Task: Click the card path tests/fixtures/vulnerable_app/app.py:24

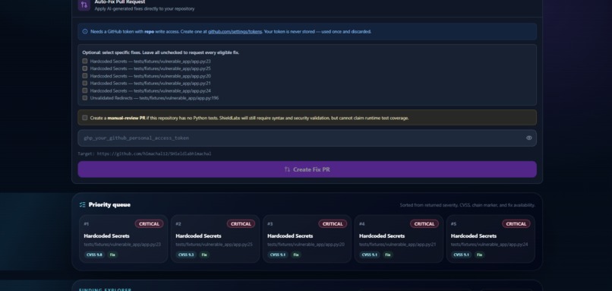Action: [489, 245]
